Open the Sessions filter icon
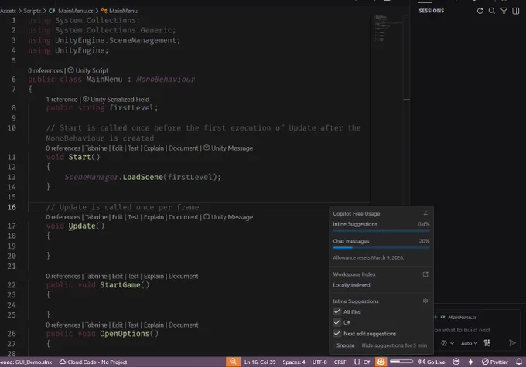This screenshot has height=367, width=526. point(504,11)
